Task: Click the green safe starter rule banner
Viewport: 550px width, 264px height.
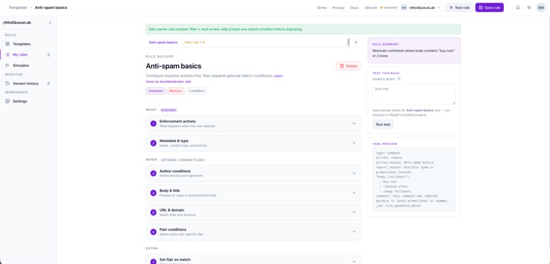Action: point(303,29)
